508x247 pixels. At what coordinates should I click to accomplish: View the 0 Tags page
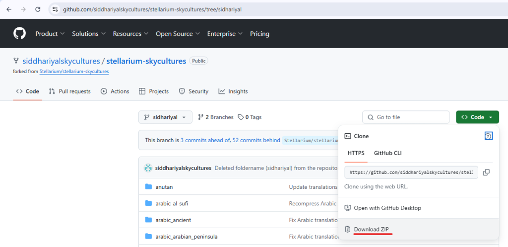point(250,117)
